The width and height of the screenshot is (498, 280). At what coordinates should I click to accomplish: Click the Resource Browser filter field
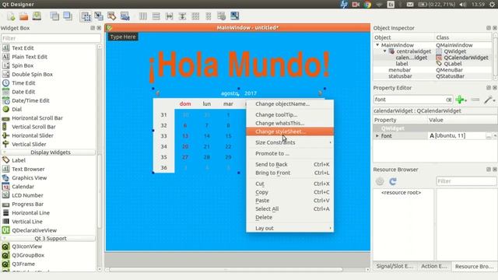tap(466, 181)
